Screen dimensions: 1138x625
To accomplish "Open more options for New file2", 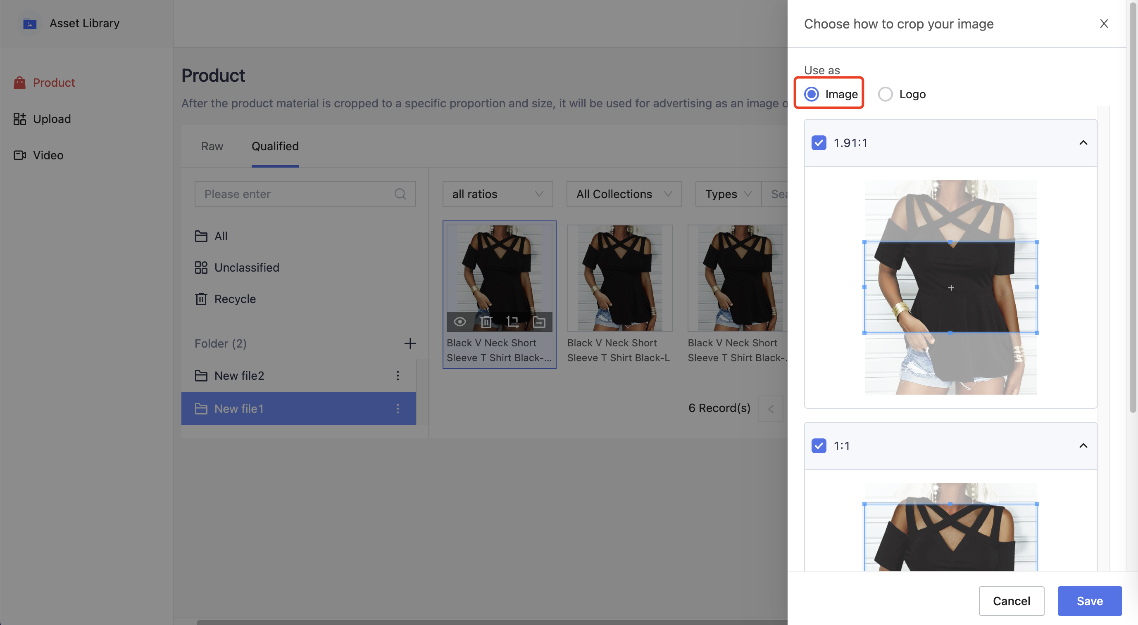I will coord(398,376).
